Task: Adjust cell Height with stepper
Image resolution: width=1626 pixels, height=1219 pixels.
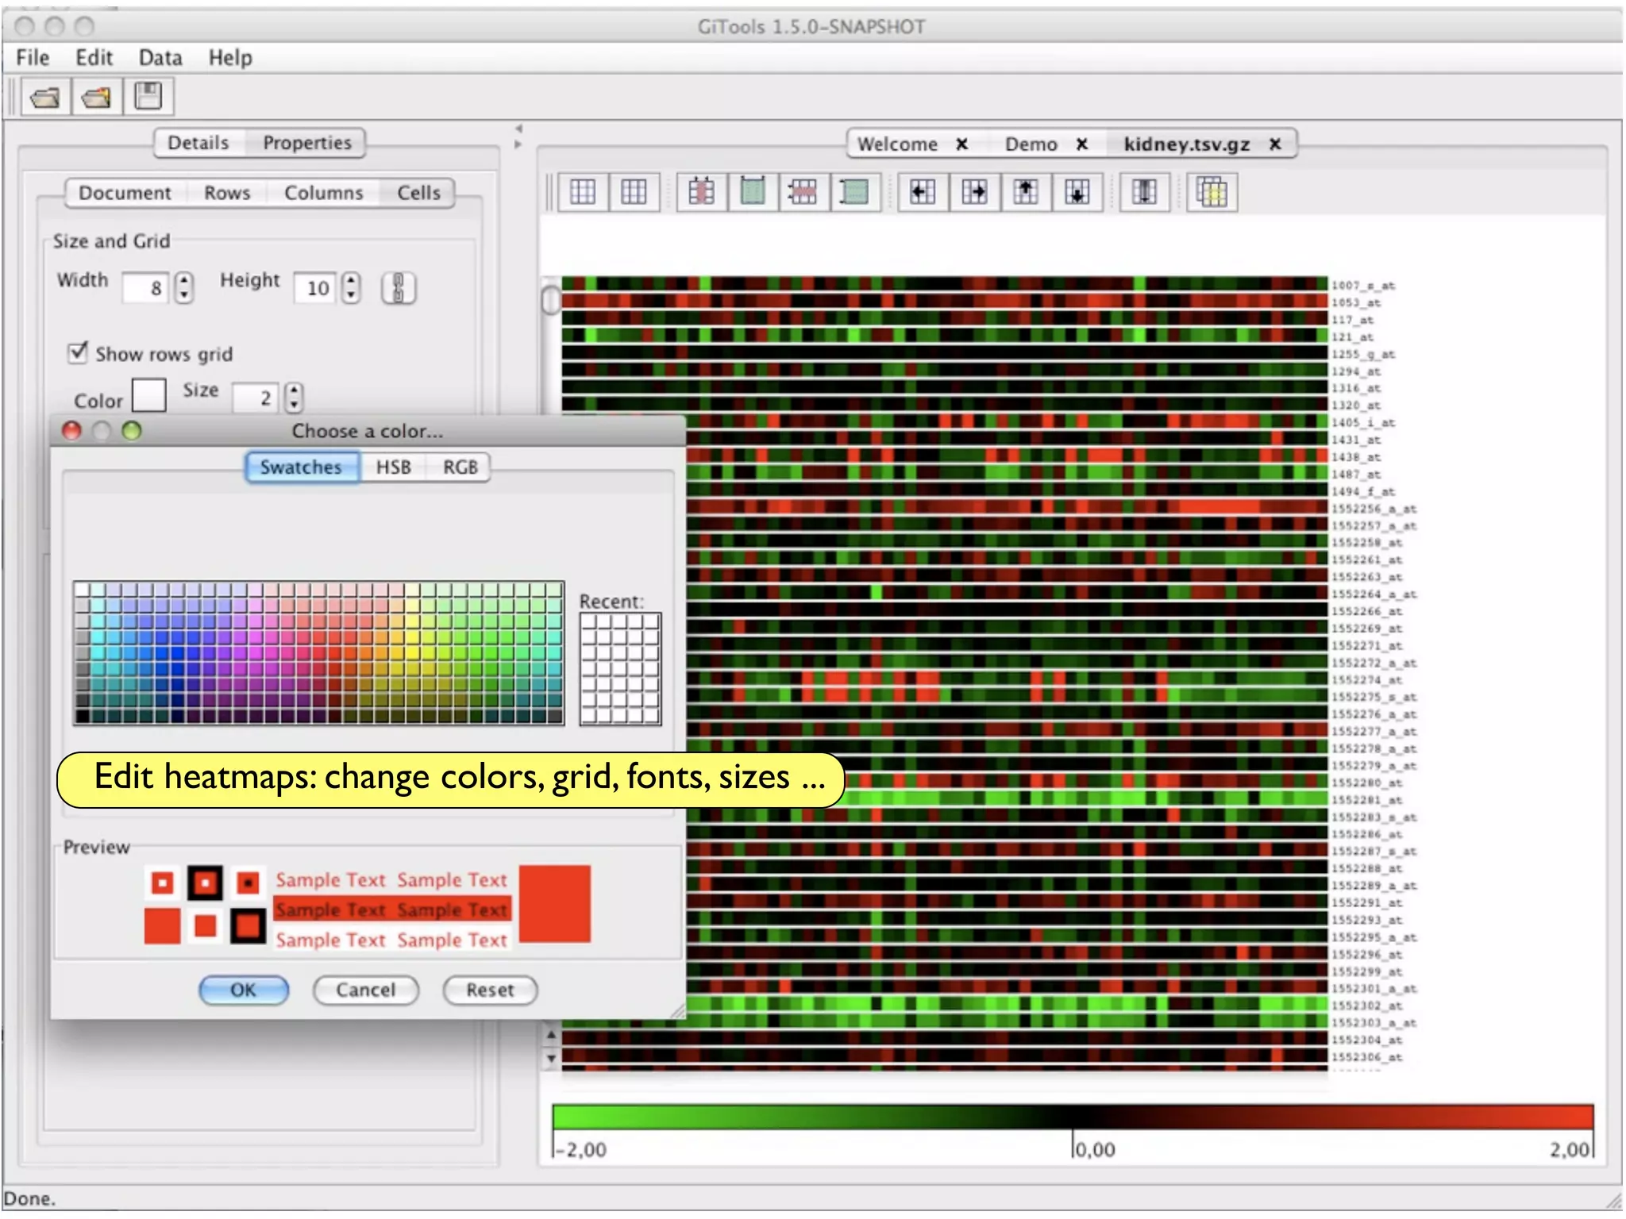Action: 351,287
